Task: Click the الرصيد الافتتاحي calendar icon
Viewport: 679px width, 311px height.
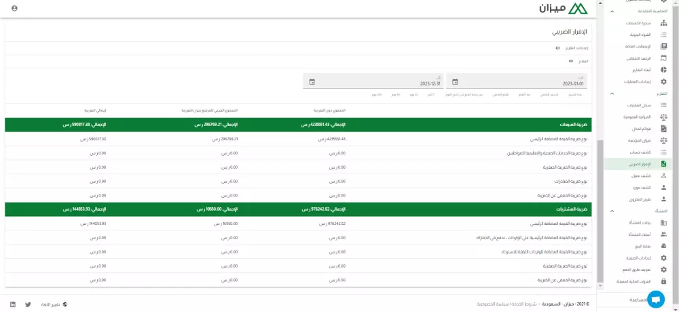Action: pos(663,58)
